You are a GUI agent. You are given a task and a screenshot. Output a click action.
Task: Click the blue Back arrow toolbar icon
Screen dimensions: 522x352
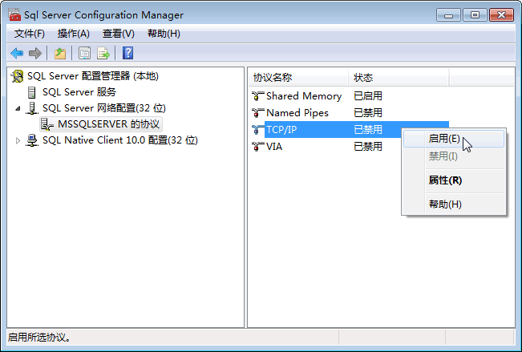point(17,53)
